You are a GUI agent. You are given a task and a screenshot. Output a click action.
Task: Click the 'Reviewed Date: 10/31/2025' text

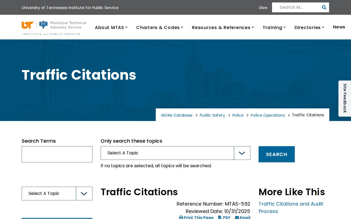click(x=218, y=211)
